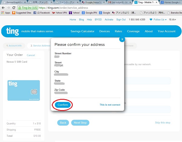Open the Coverage menu item
182x142 pixels.
point(133,31)
